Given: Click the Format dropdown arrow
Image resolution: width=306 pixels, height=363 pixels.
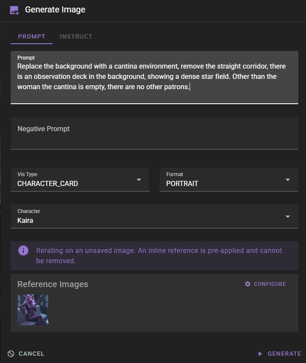Looking at the screenshot, I should [288, 180].
